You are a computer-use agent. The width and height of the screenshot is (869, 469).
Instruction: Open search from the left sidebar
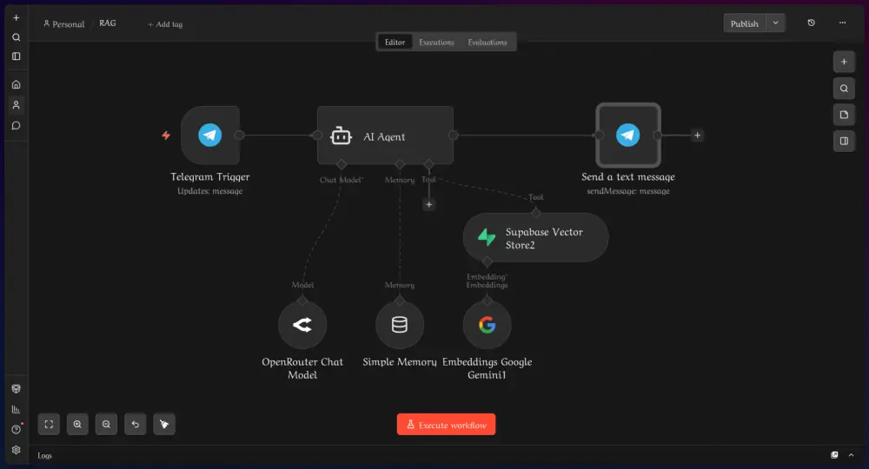pos(16,37)
